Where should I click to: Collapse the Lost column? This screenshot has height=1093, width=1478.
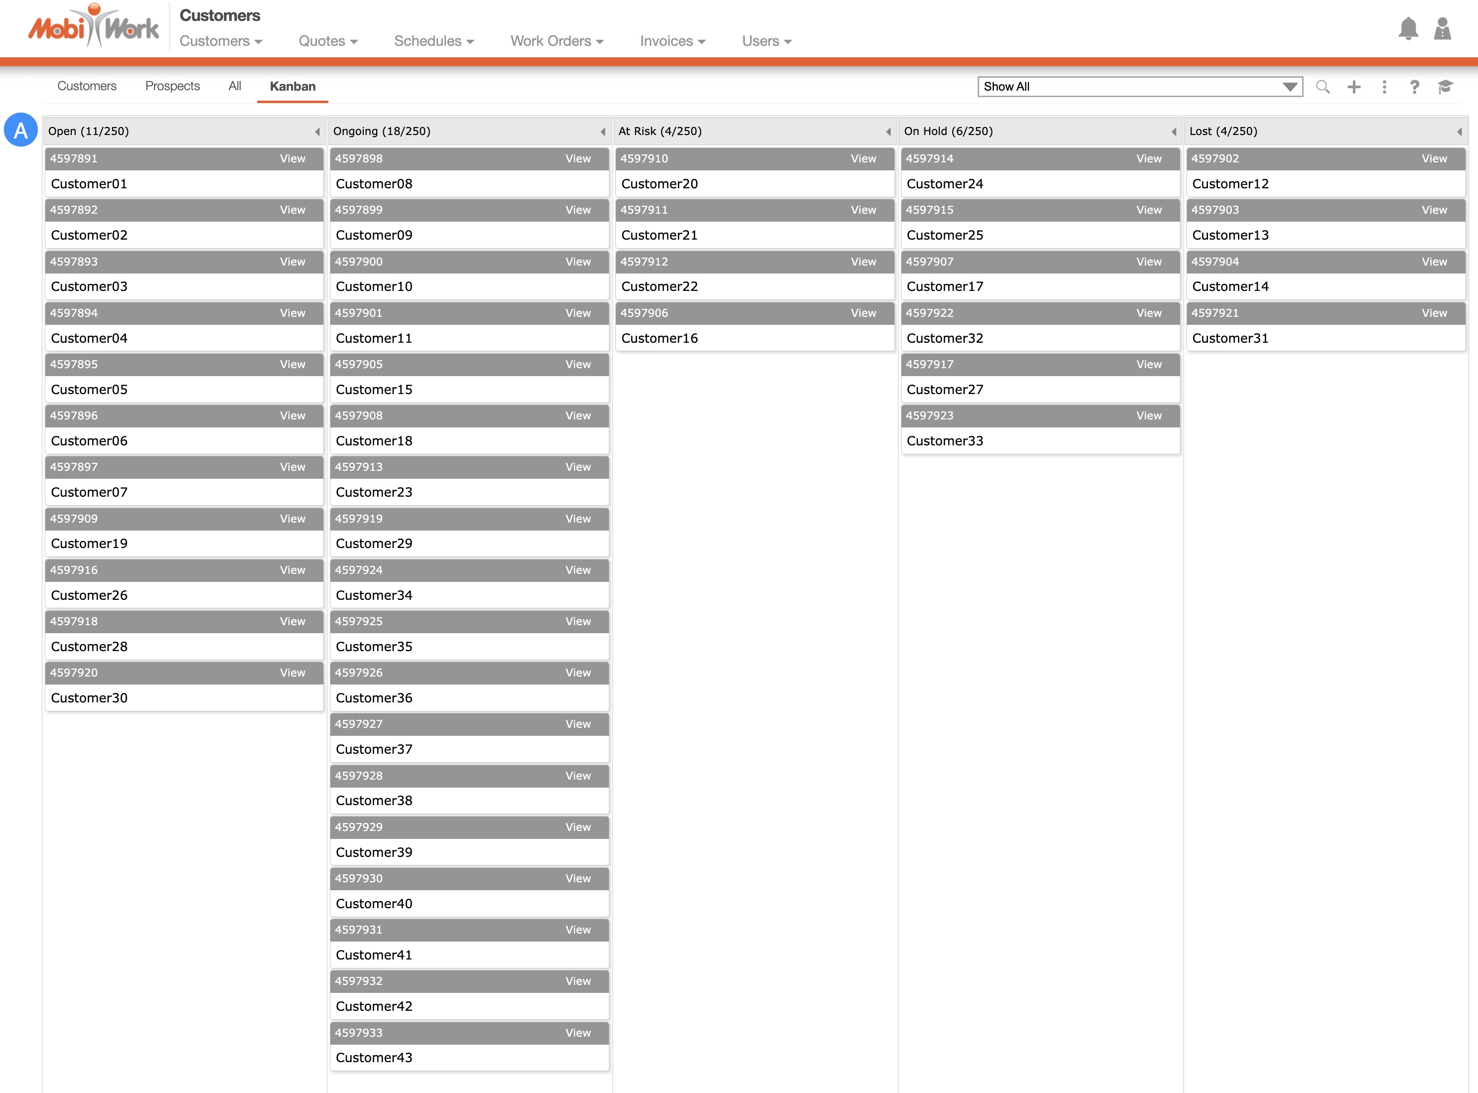click(1459, 132)
